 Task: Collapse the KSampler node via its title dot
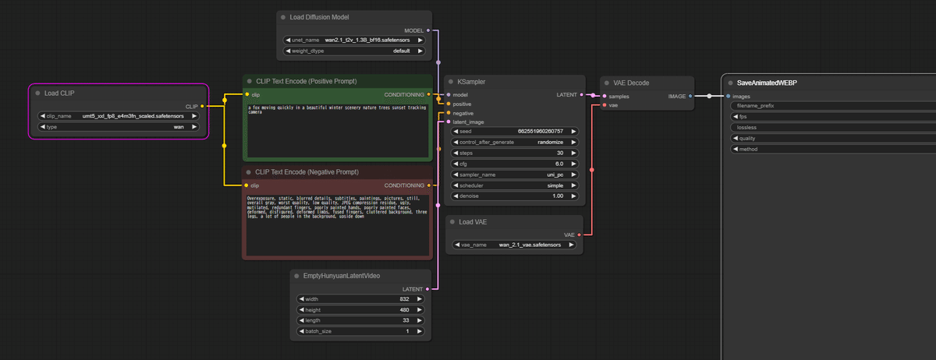click(452, 81)
